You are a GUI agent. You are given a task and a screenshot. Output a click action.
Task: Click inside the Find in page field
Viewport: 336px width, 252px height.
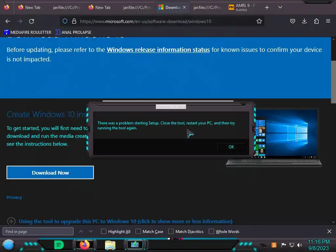38,231
